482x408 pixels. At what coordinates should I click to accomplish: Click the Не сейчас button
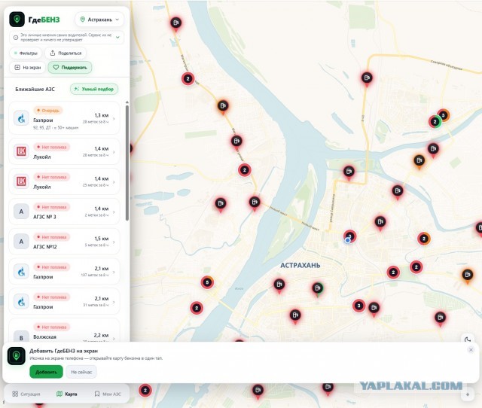click(x=81, y=372)
